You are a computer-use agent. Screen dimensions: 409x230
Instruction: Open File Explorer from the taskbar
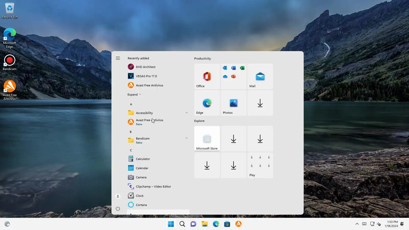[205, 224]
